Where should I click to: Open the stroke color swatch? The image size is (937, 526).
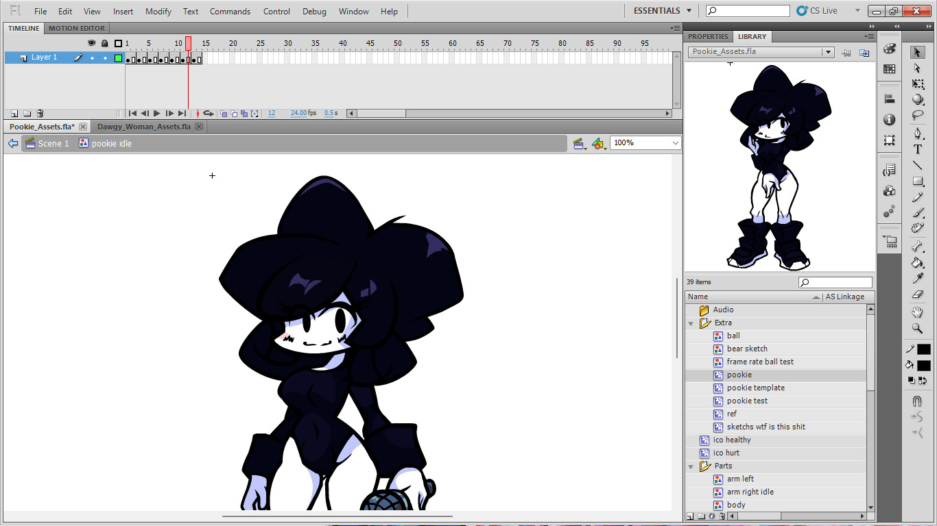point(923,349)
